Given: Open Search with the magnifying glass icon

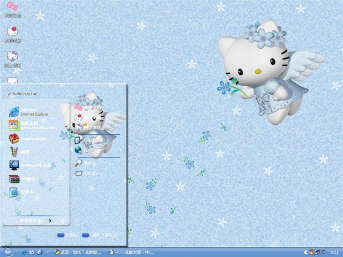Looking at the screenshot, I should pos(85,163).
